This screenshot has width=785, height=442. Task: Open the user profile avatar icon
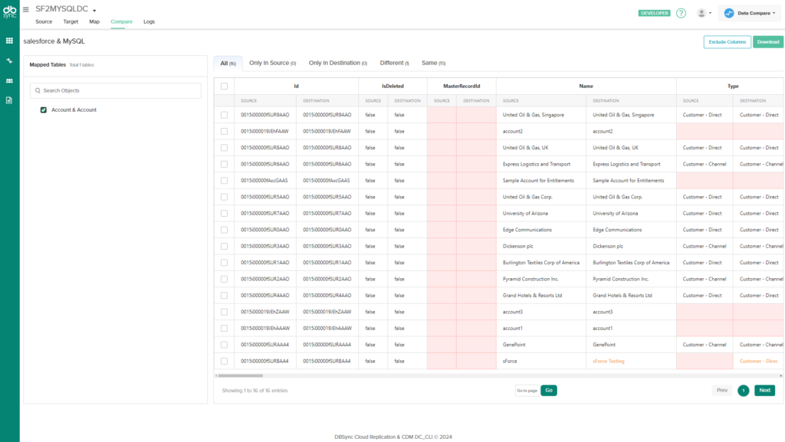(x=701, y=14)
